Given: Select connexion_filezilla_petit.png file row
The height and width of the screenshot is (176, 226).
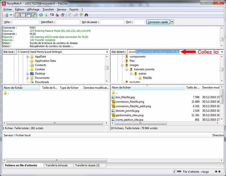Looking at the screenshot, I should point(166,106).
